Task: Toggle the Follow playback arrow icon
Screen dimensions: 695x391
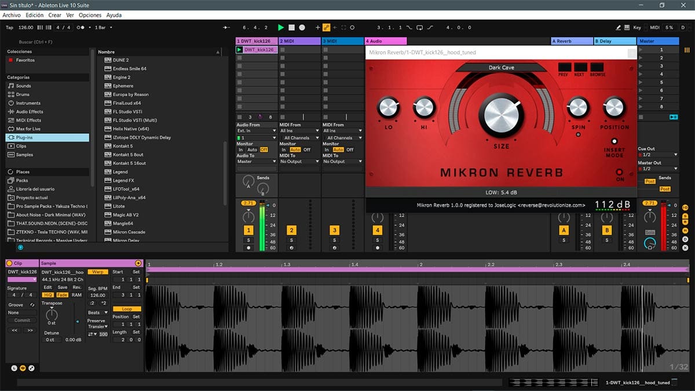Action: pos(226,27)
